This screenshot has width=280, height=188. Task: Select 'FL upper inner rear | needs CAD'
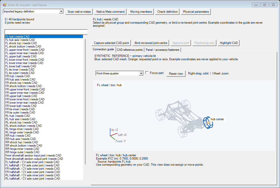pyautogui.click(x=44, y=53)
